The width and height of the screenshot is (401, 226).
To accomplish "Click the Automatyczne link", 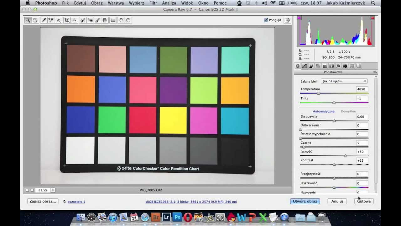I will [324, 111].
